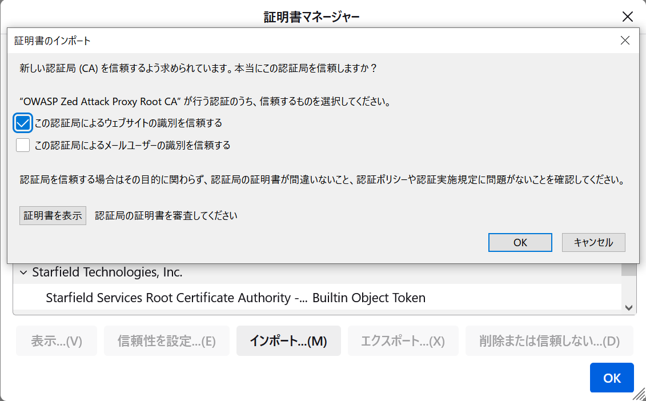Click the resize grip at bottom-right corner
This screenshot has height=401, width=646.
tap(641, 396)
